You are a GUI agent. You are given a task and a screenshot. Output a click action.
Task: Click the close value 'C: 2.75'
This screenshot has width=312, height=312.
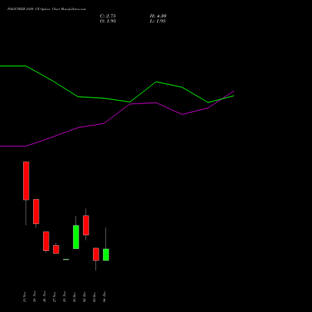coord(108,16)
